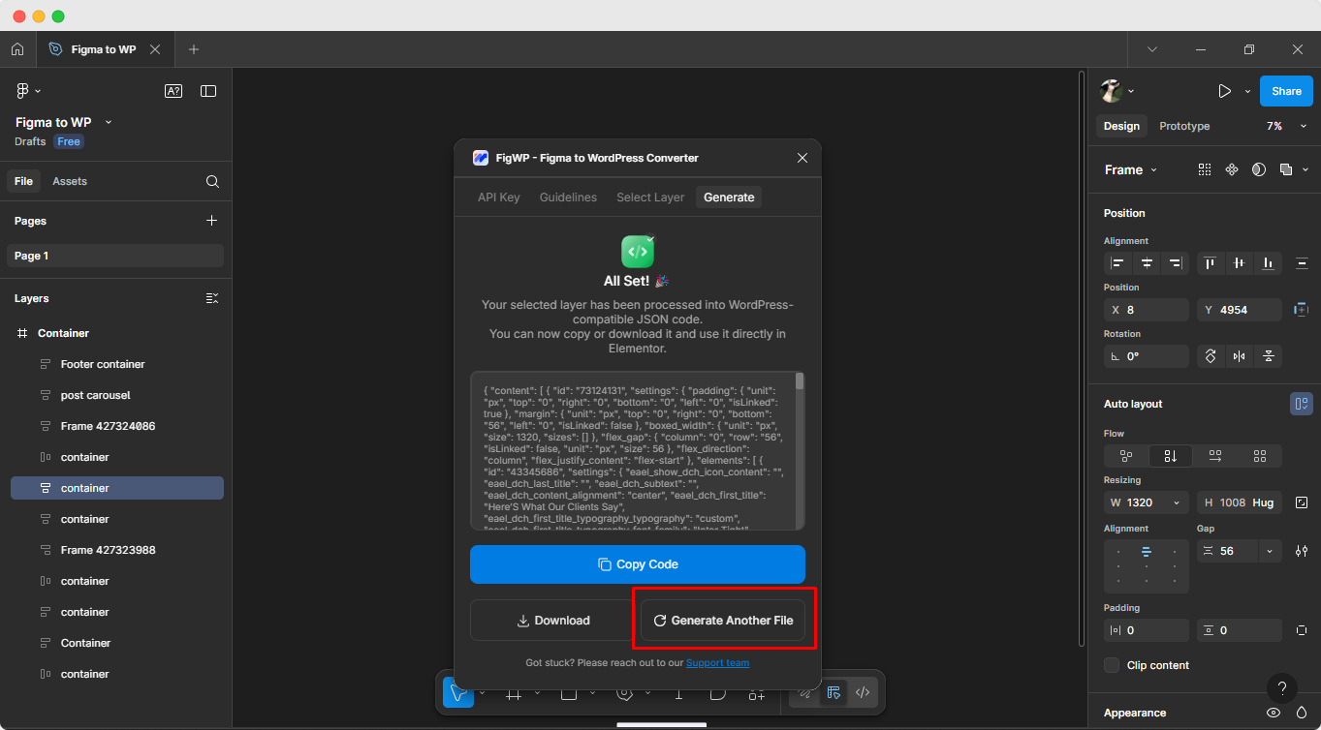Open the Move tool options chevron
Image resolution: width=1321 pixels, height=730 pixels.
(482, 693)
